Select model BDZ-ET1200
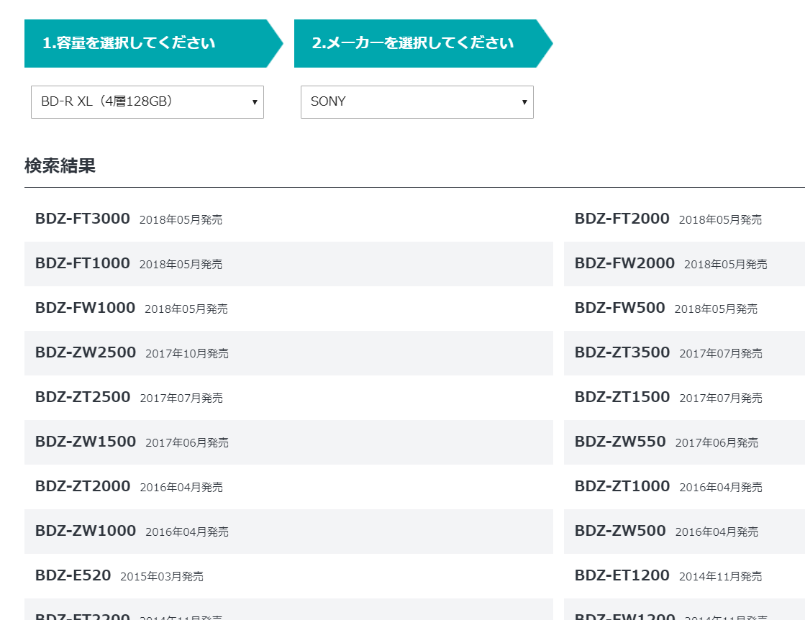This screenshot has width=805, height=620. click(622, 576)
